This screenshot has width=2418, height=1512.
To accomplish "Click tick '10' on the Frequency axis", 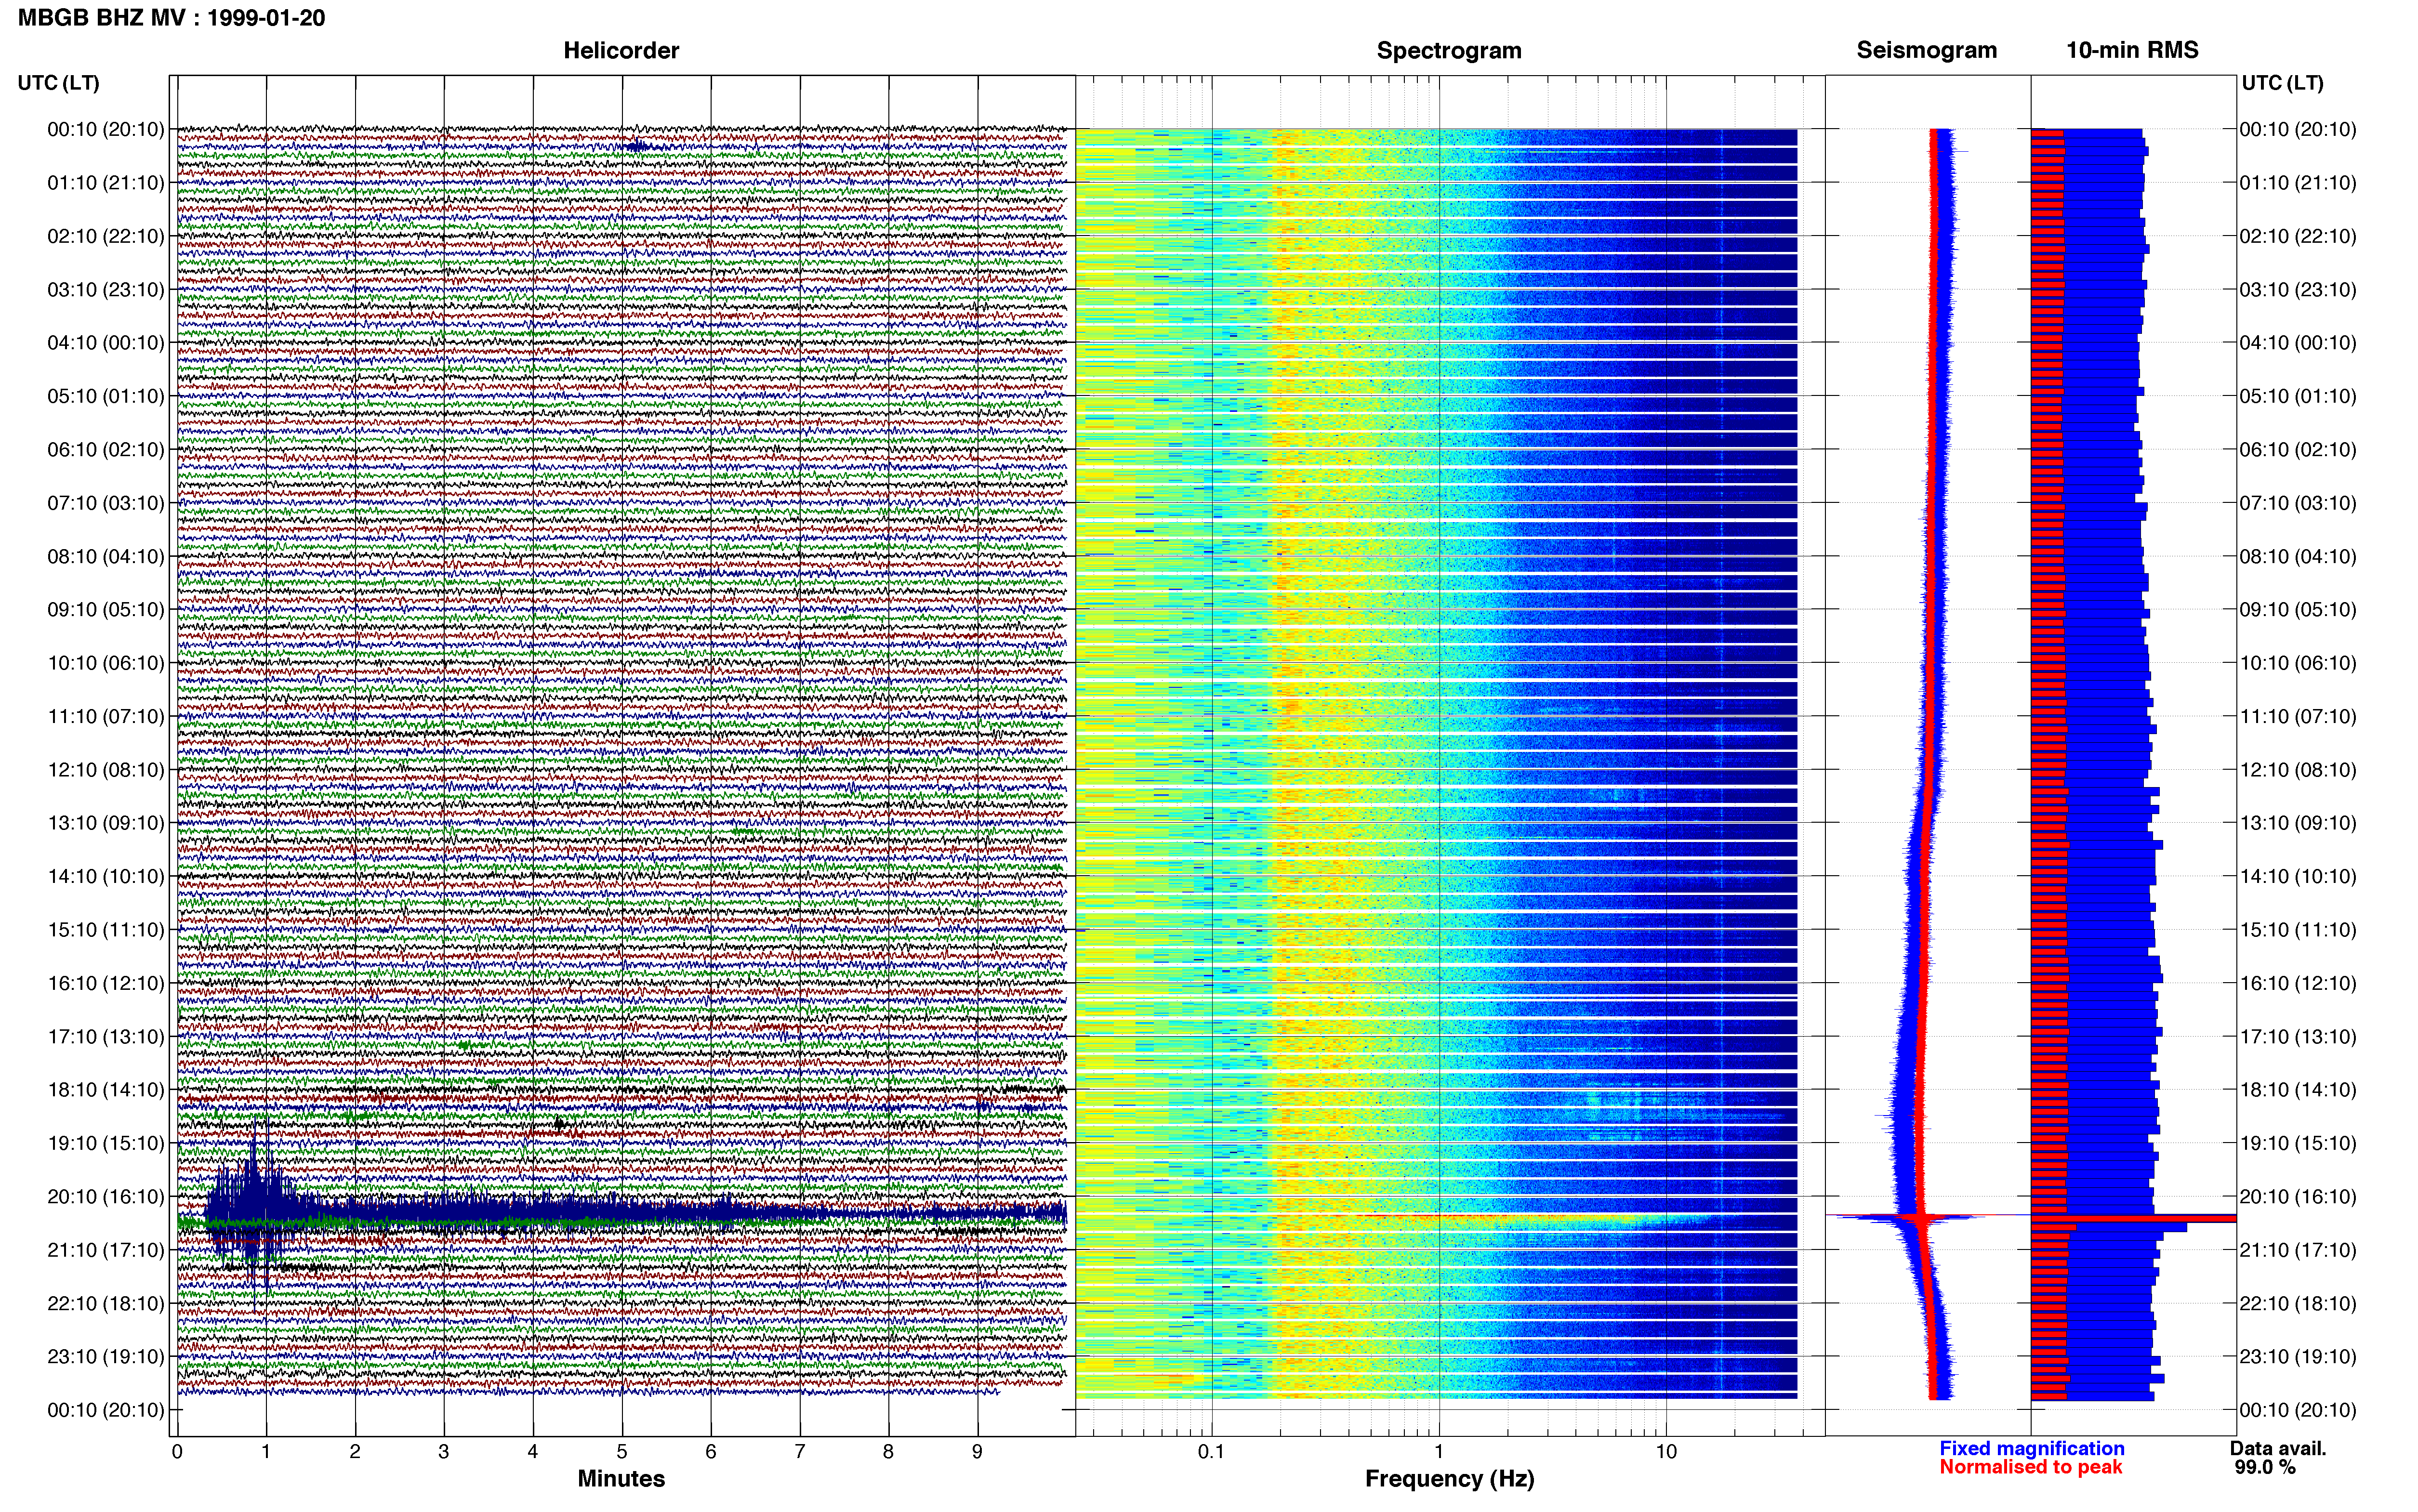I will click(x=1666, y=1452).
